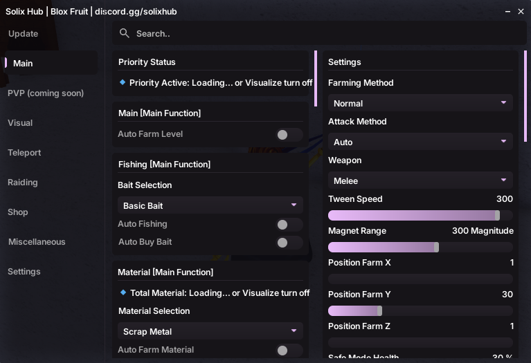Open the Miscellaneous tab
531x363 pixels.
37,241
